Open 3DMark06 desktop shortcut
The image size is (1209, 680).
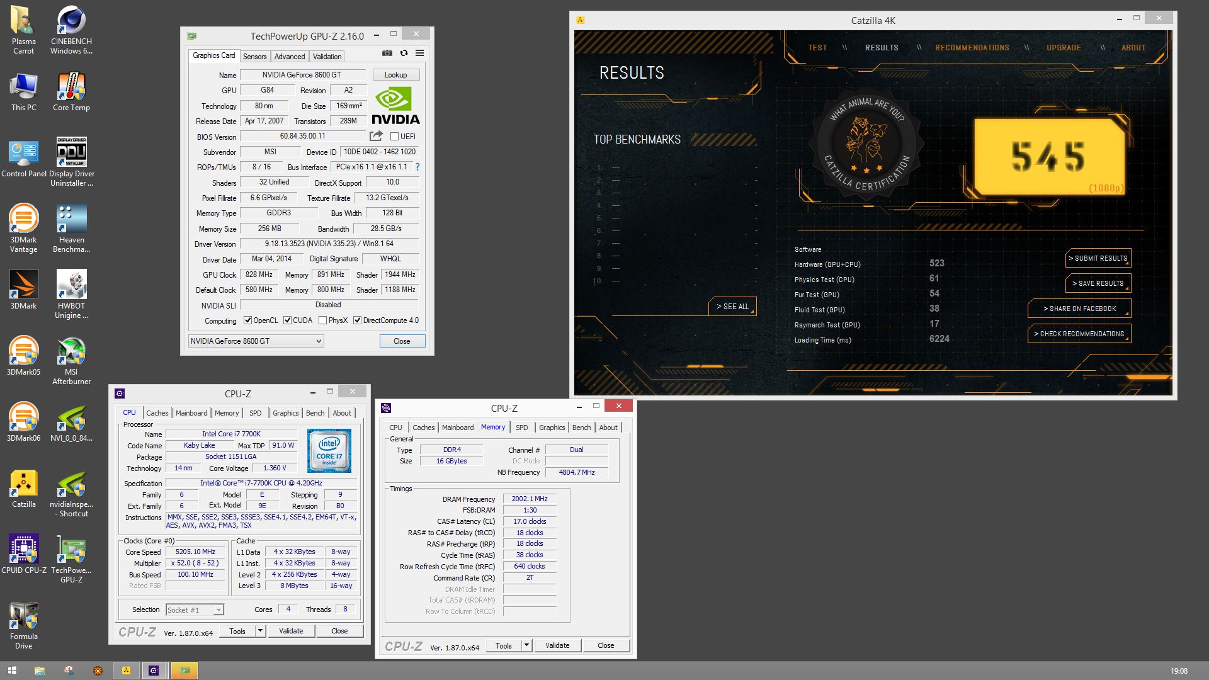coord(23,422)
